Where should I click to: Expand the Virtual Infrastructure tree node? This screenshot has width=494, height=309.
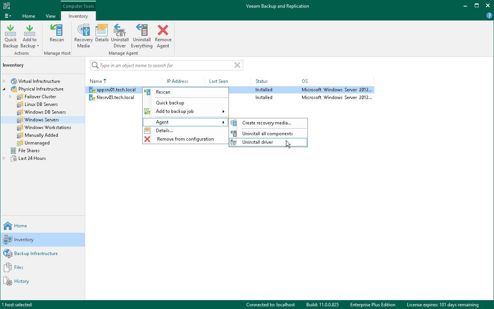pyautogui.click(x=4, y=81)
